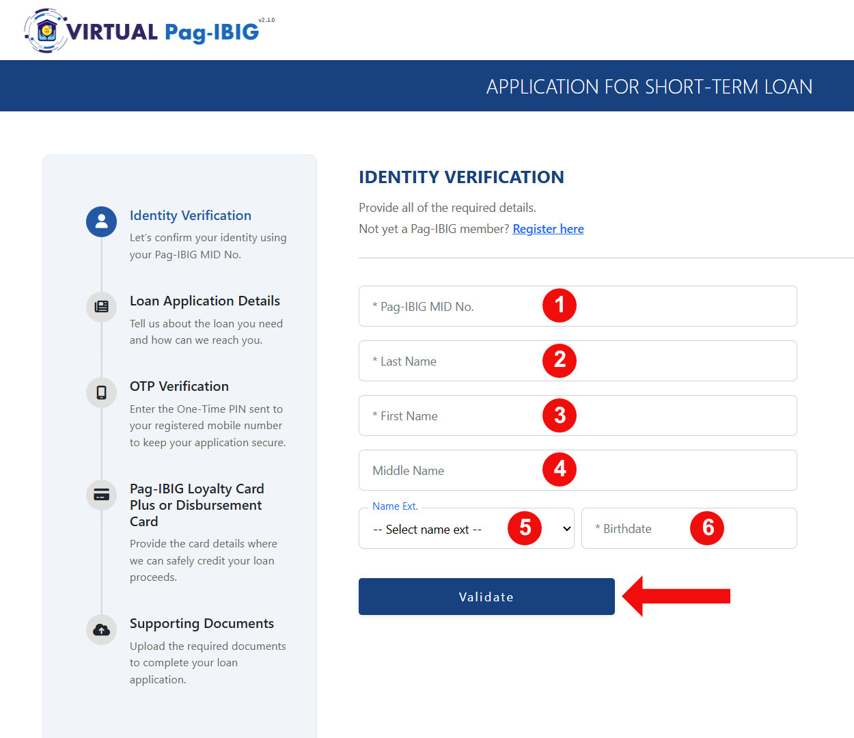Viewport: 854px width, 738px height.
Task: Select the Supporting Documents step title
Action: coord(202,623)
